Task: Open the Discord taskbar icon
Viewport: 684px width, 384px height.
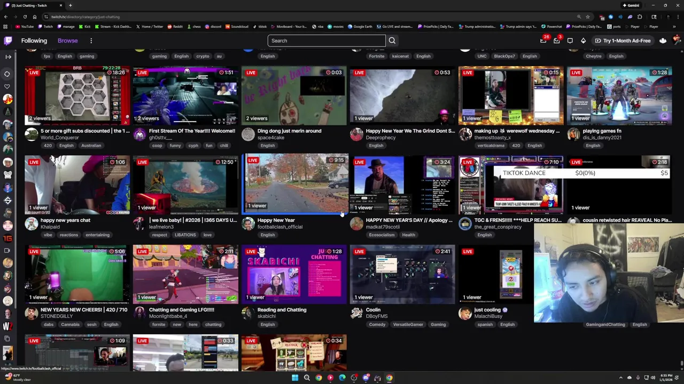Action: [366, 378]
